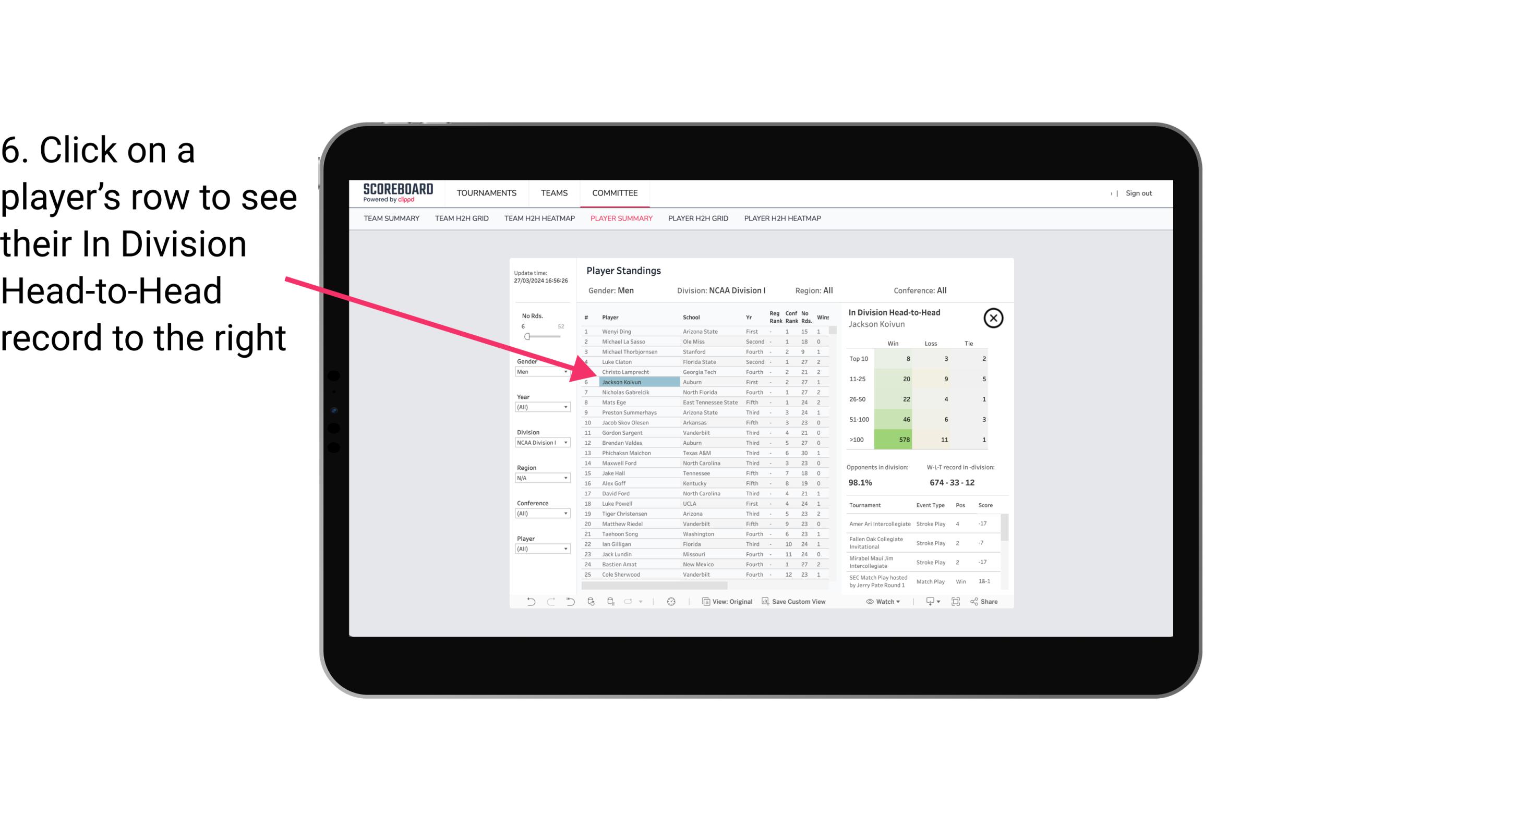This screenshot has width=1517, height=816.
Task: Toggle the Gender Men filter
Action: [x=538, y=371]
